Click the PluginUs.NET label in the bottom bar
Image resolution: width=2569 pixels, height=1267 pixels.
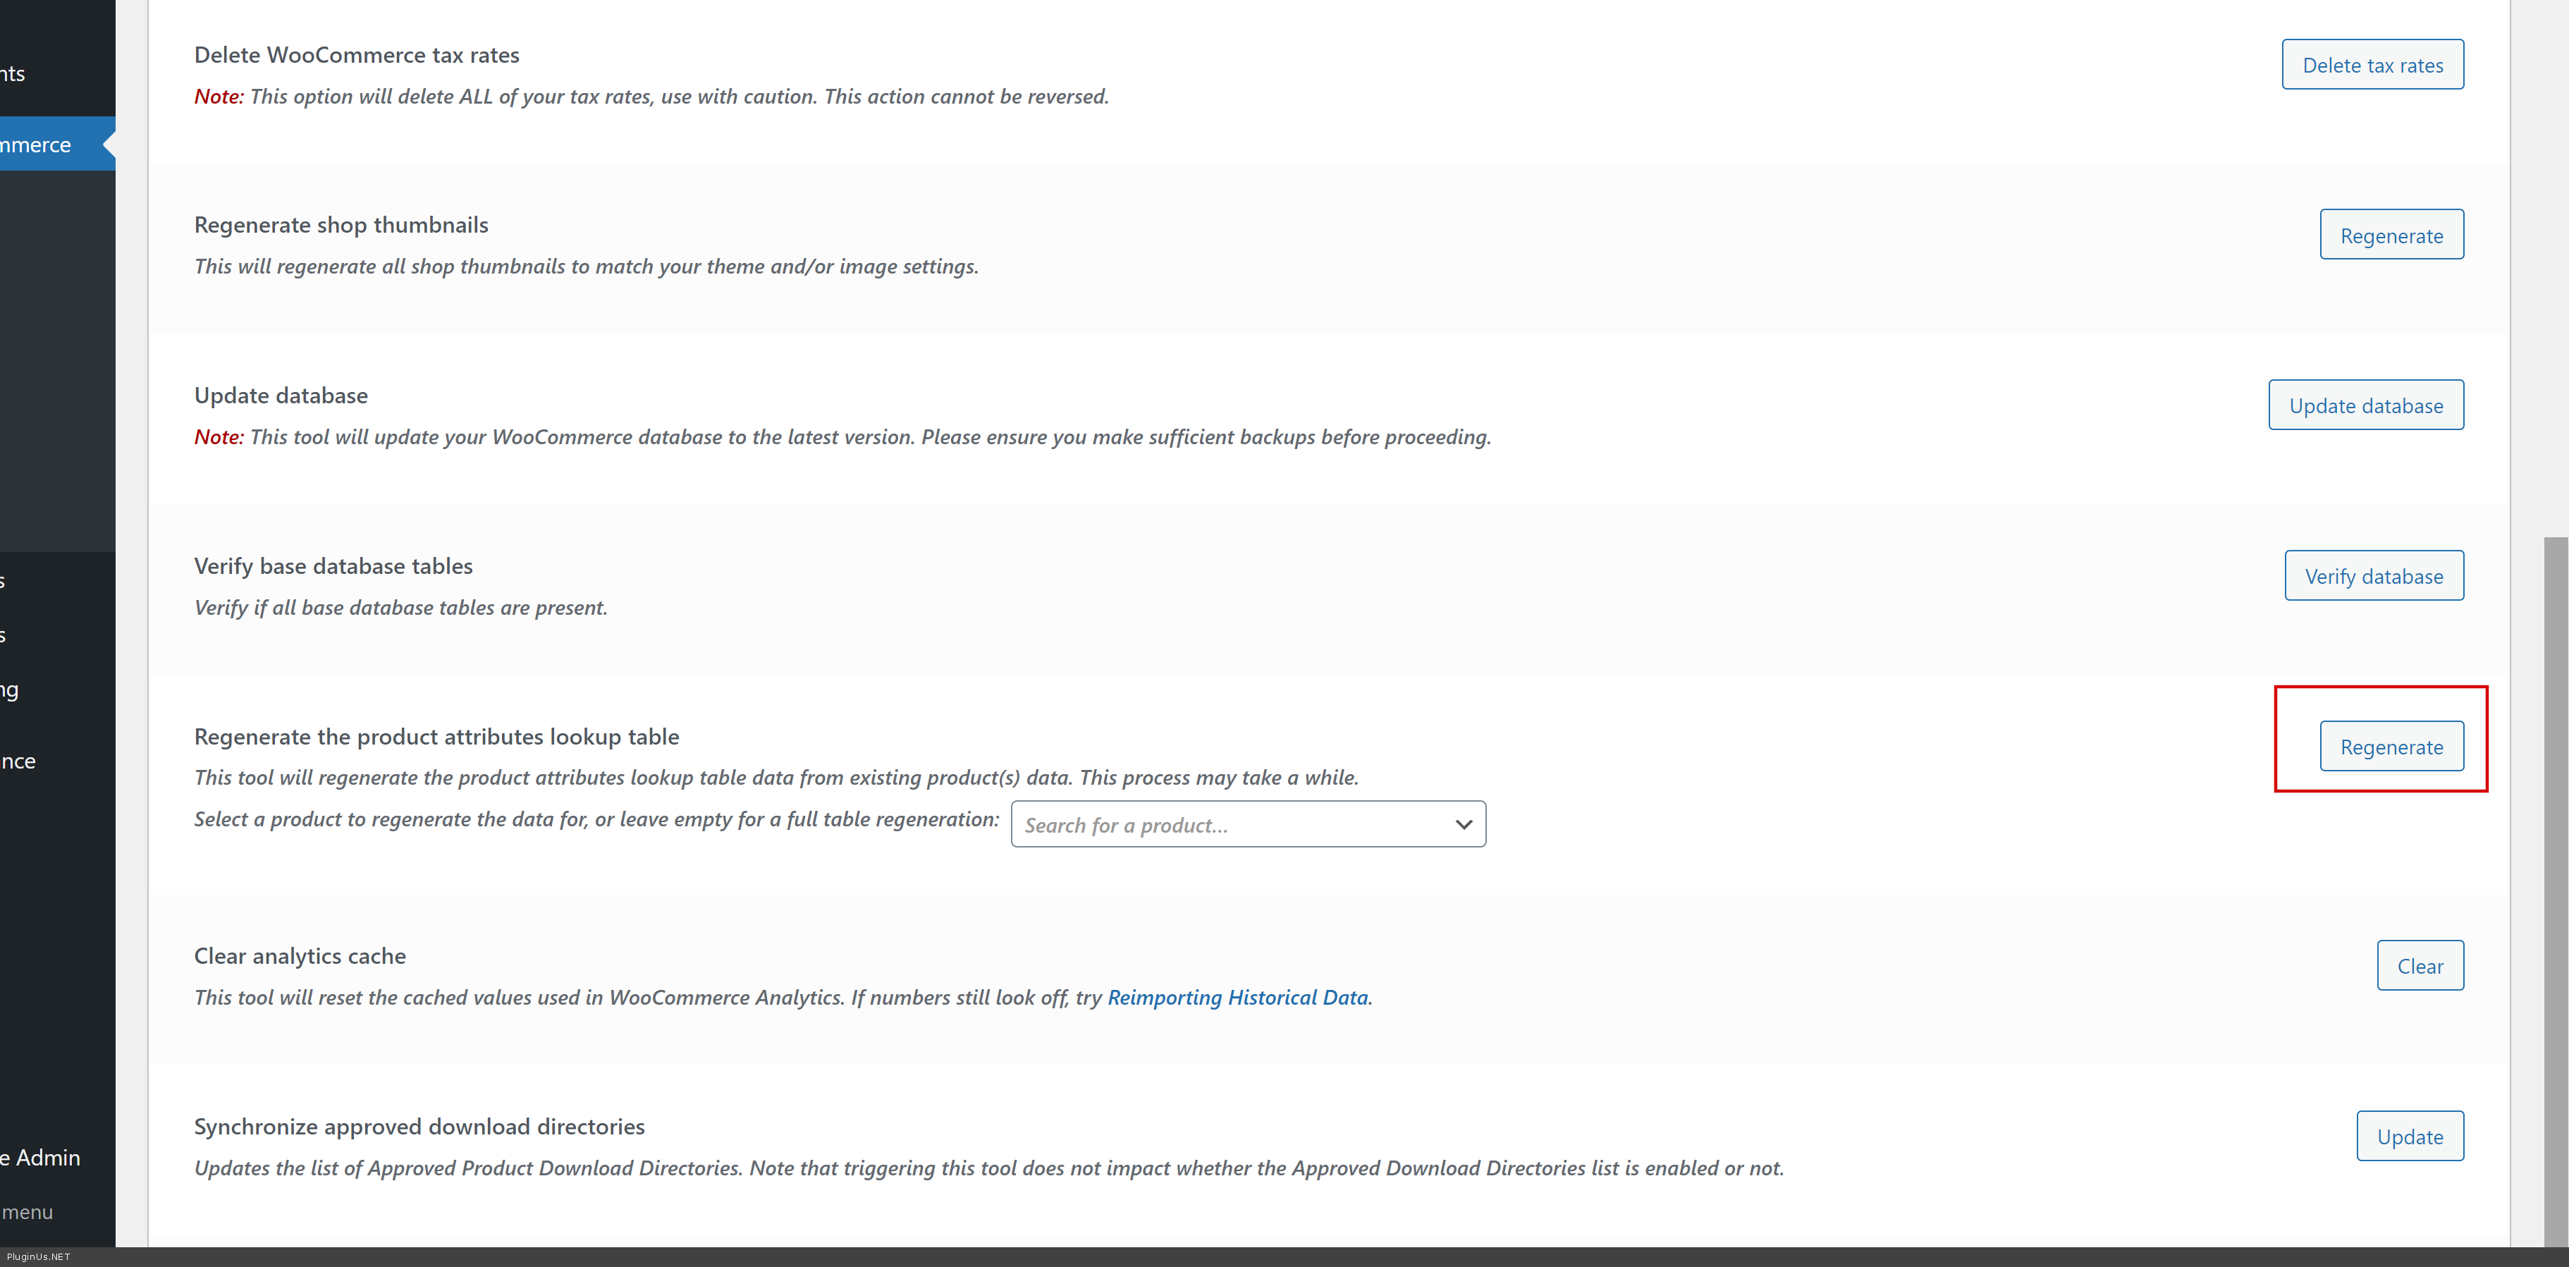click(38, 1257)
